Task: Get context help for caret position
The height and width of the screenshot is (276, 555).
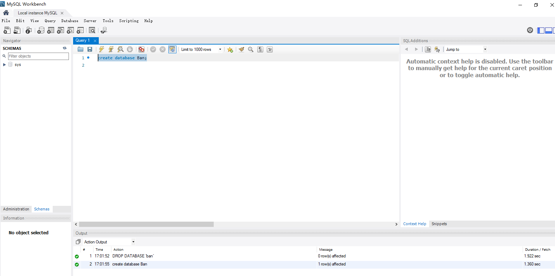Action: 428,49
